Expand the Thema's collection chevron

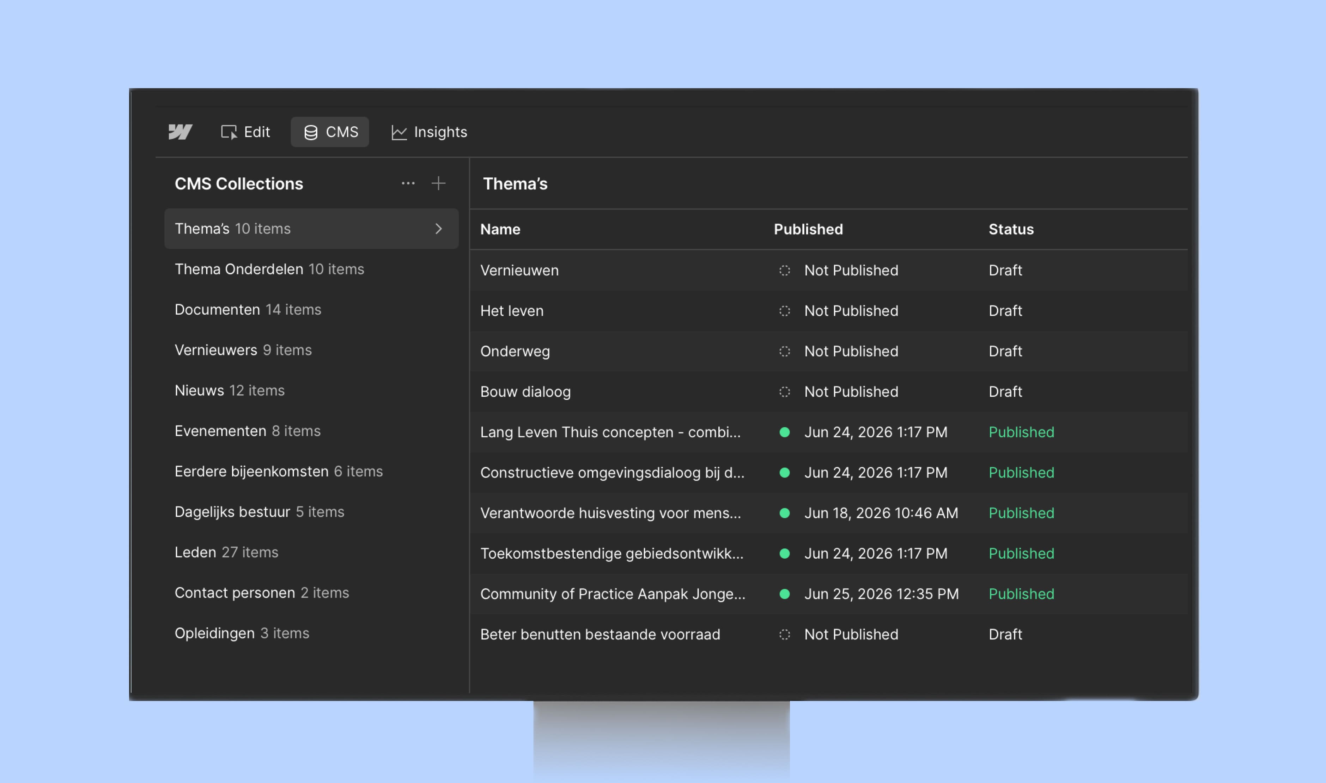438,229
